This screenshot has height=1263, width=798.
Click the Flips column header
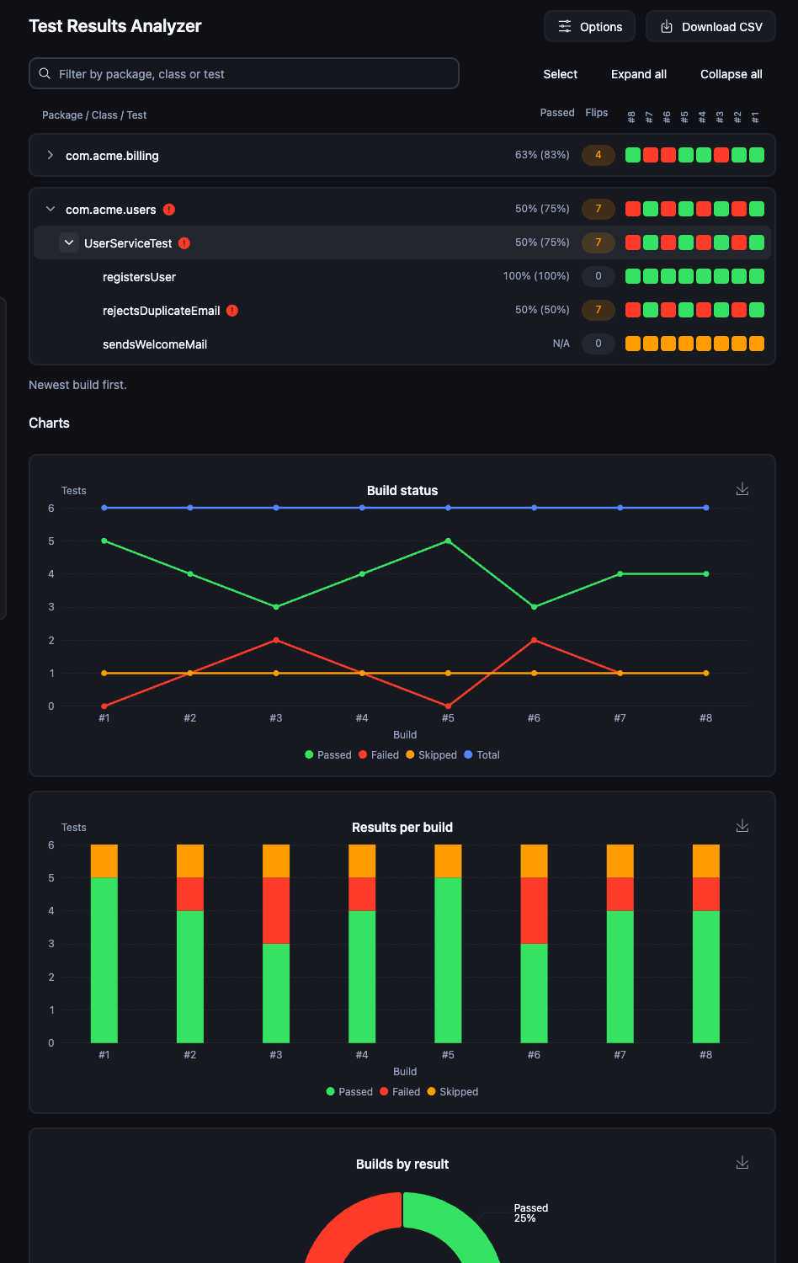point(597,113)
